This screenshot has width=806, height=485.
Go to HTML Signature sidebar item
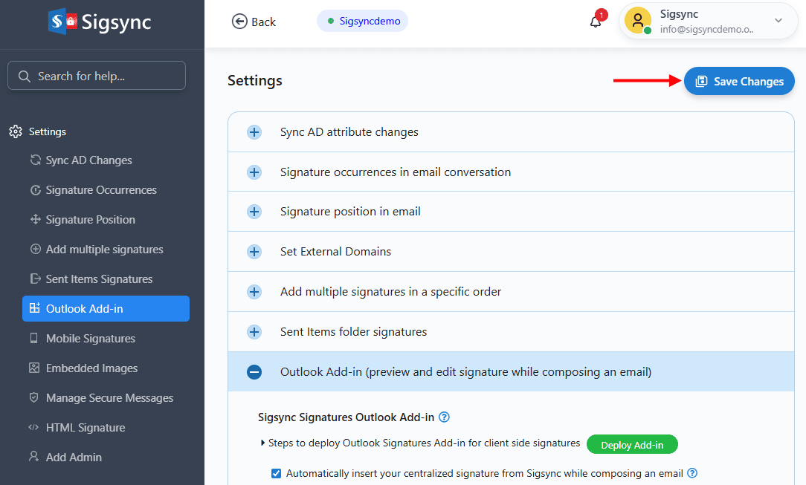click(x=85, y=428)
